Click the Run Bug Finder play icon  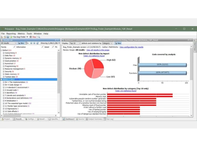(11, 37)
